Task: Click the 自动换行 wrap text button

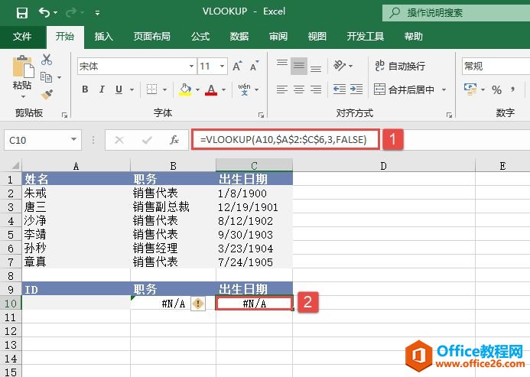Action: [x=399, y=66]
